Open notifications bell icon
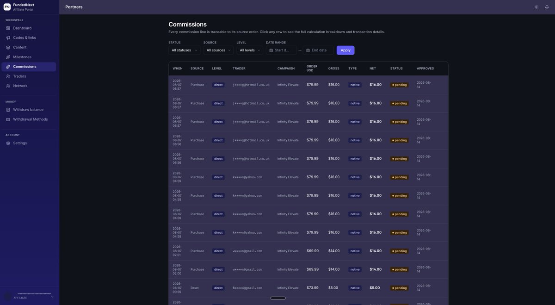555x305 pixels. pyautogui.click(x=547, y=7)
